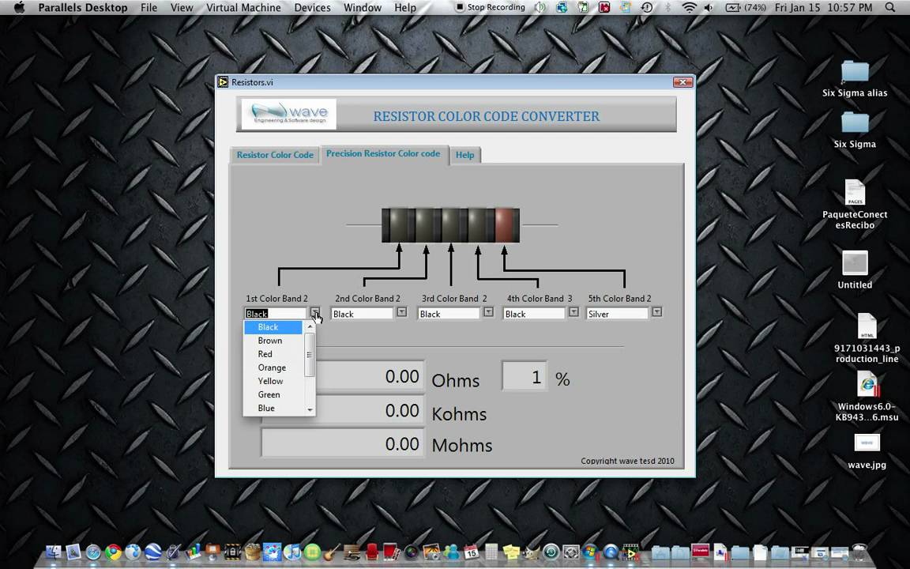
Task: Click the color list scrollbar down arrow
Action: tap(310, 409)
